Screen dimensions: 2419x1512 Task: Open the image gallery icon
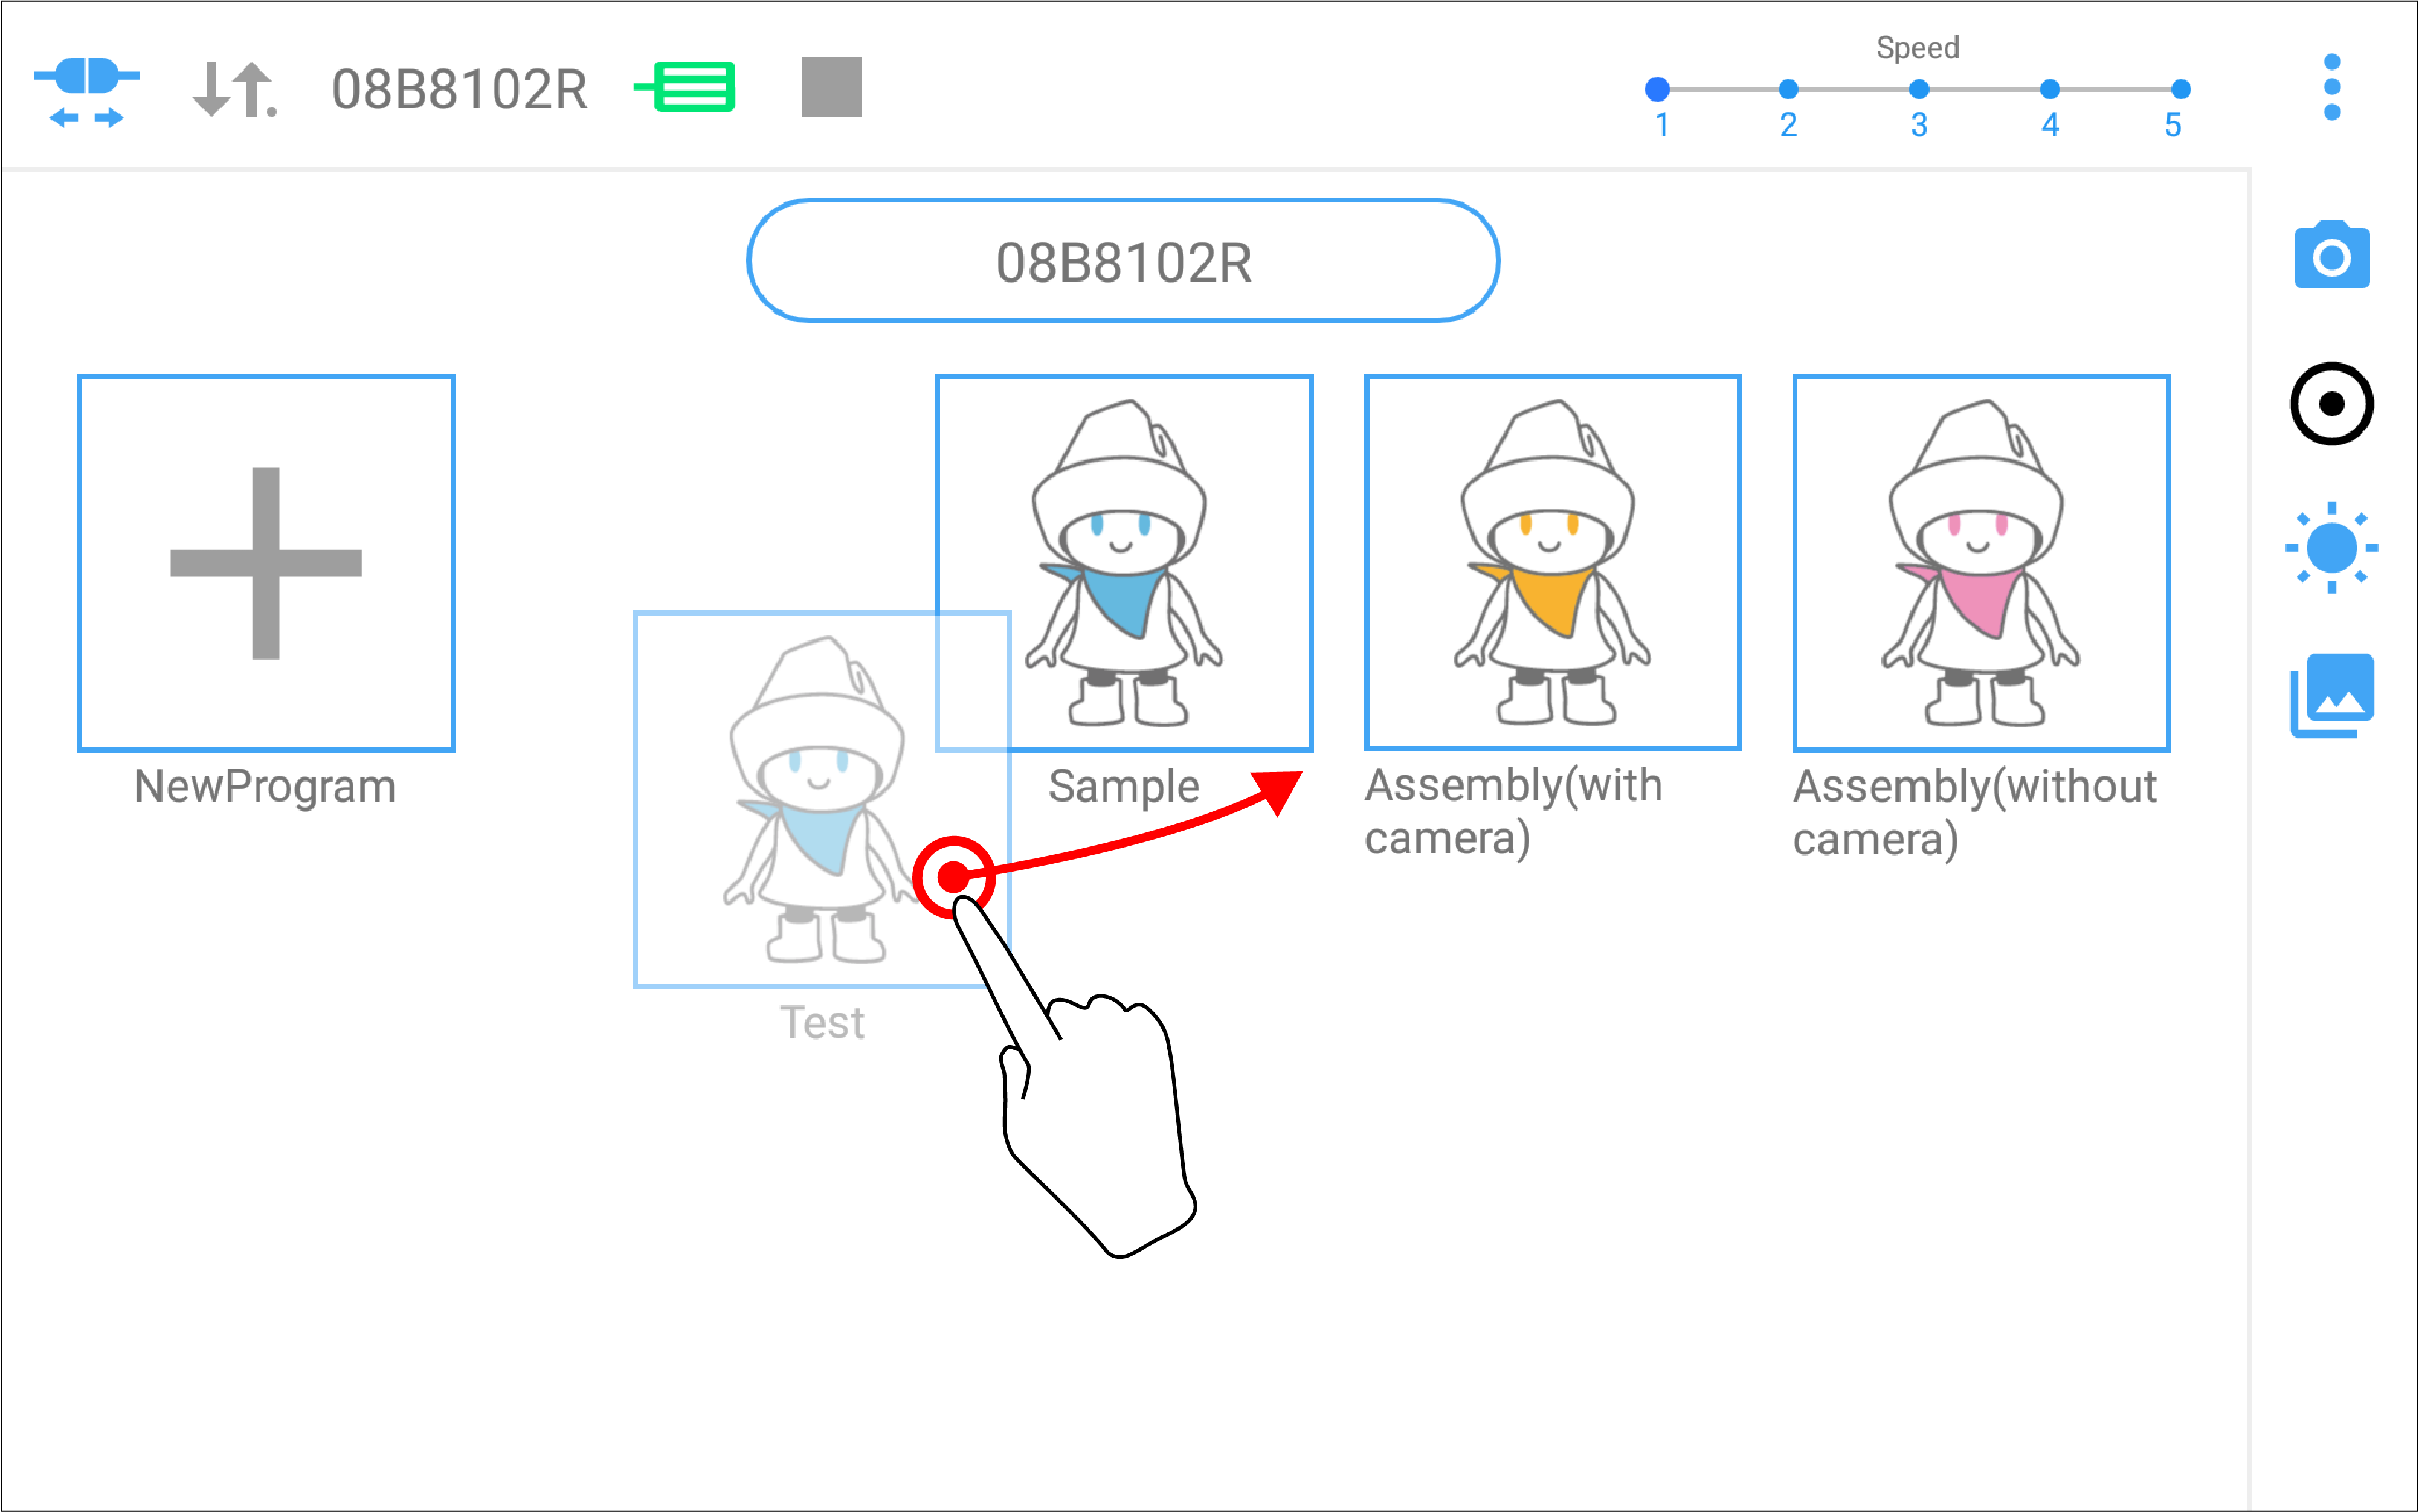click(2331, 696)
